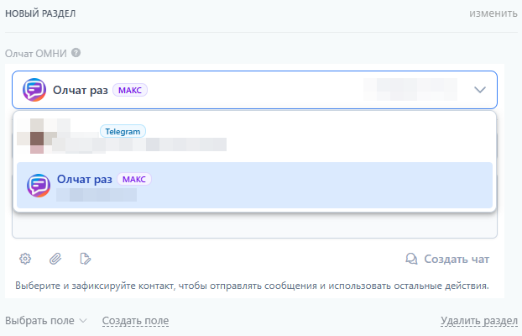Open the chat settings gear icon
522x336 pixels.
point(25,259)
